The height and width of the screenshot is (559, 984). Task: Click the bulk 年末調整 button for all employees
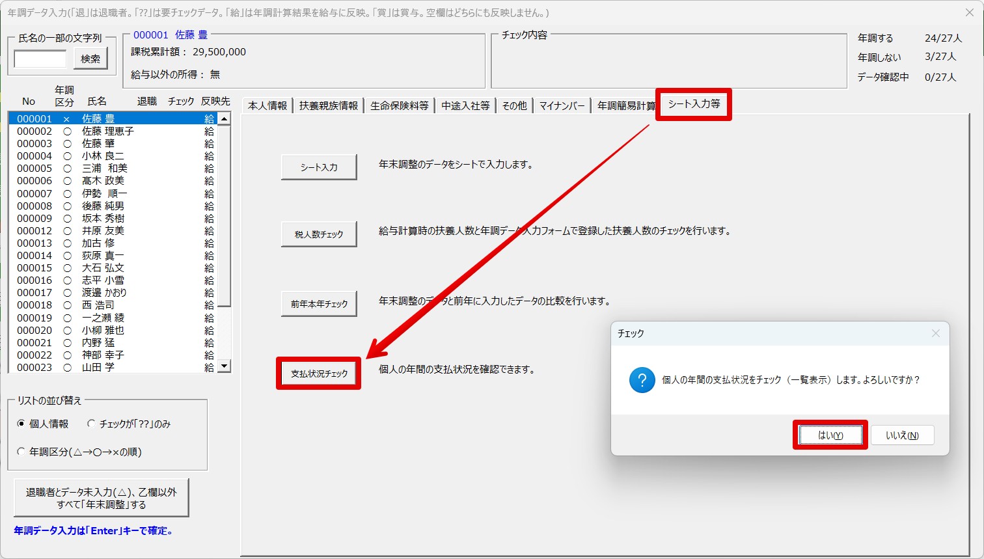pos(101,498)
